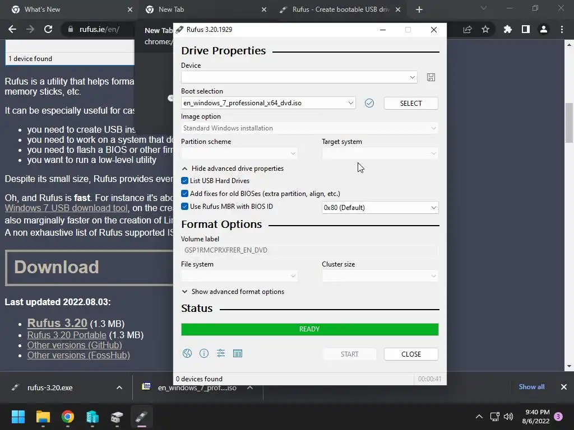Toggle Chrome side panel icon
Screen dimensions: 574x430
[526, 29]
